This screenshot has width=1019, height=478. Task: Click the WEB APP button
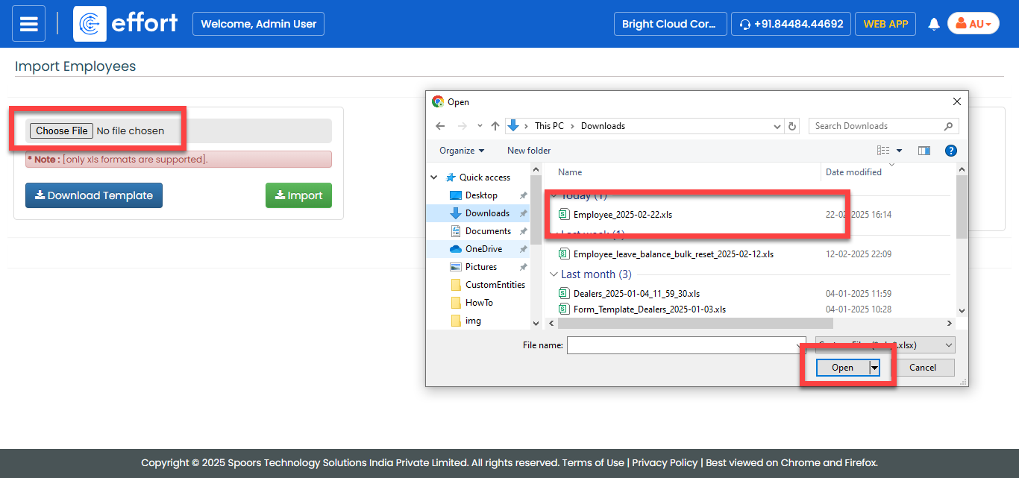coord(885,24)
